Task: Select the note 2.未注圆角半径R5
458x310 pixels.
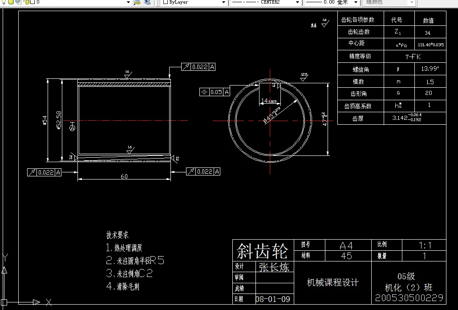Action: (x=135, y=260)
